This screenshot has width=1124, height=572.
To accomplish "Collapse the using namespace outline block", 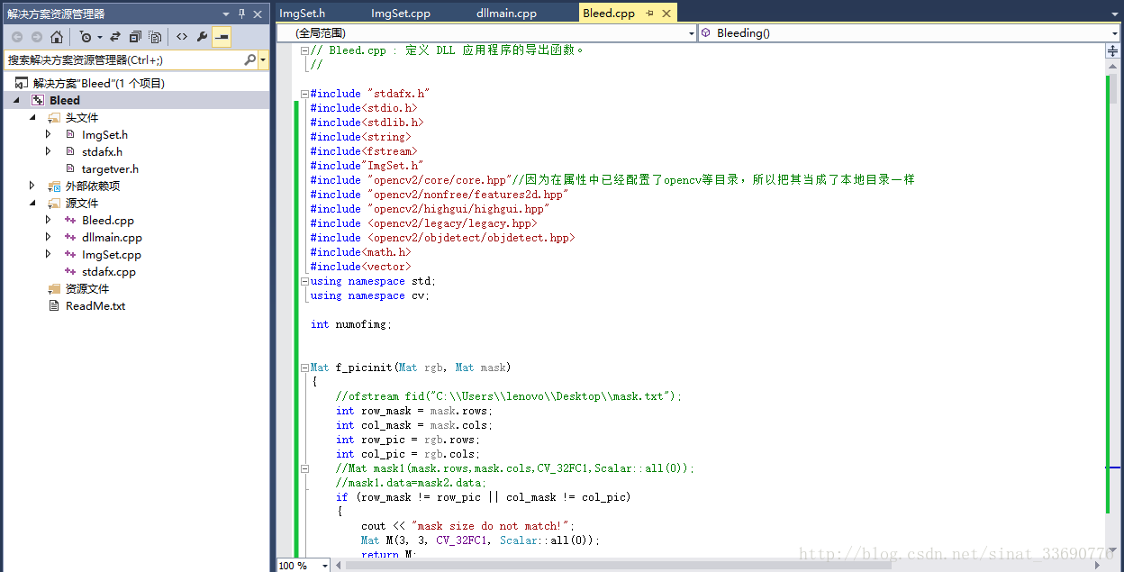I will click(x=304, y=281).
